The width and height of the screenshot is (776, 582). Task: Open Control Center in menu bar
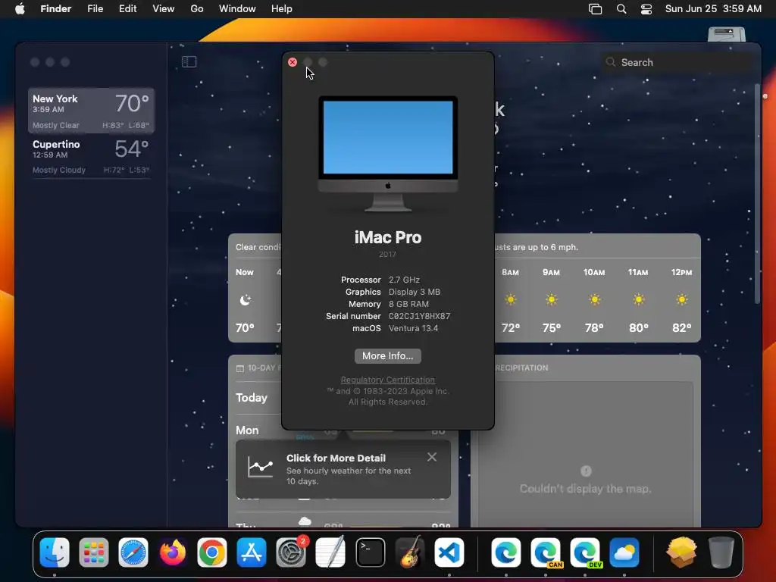click(x=646, y=9)
